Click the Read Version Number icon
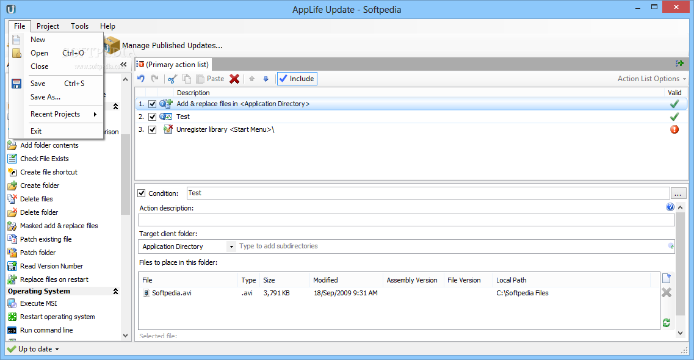The image size is (694, 360). click(x=12, y=266)
